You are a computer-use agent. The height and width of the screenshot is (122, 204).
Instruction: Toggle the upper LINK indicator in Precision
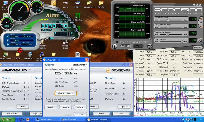coord(201,19)
